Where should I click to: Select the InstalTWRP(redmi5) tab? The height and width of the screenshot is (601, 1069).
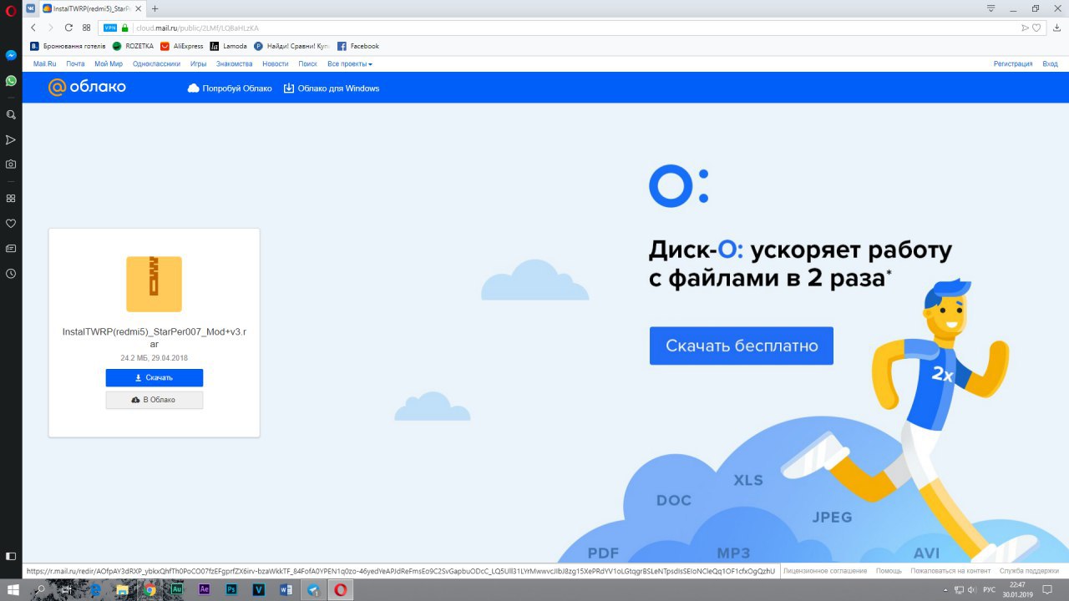(x=93, y=8)
